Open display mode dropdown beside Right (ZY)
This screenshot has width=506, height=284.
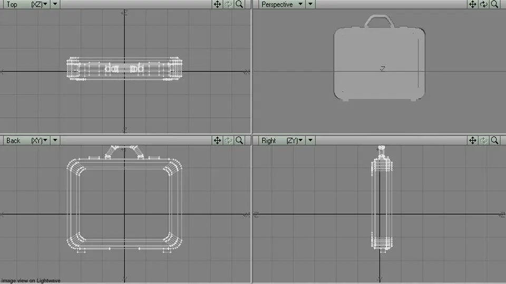pyautogui.click(x=310, y=140)
